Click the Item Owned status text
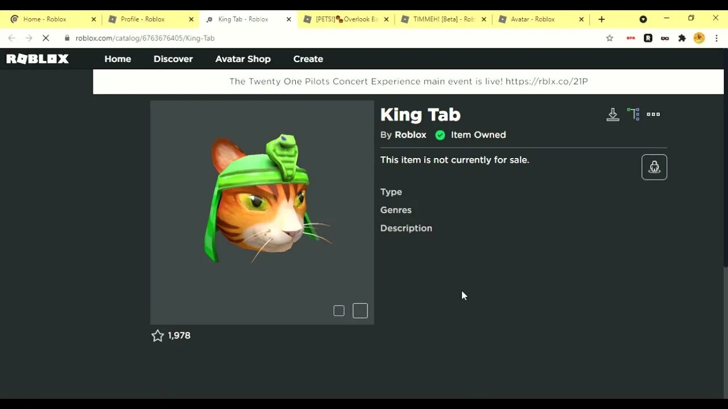 [x=478, y=135]
